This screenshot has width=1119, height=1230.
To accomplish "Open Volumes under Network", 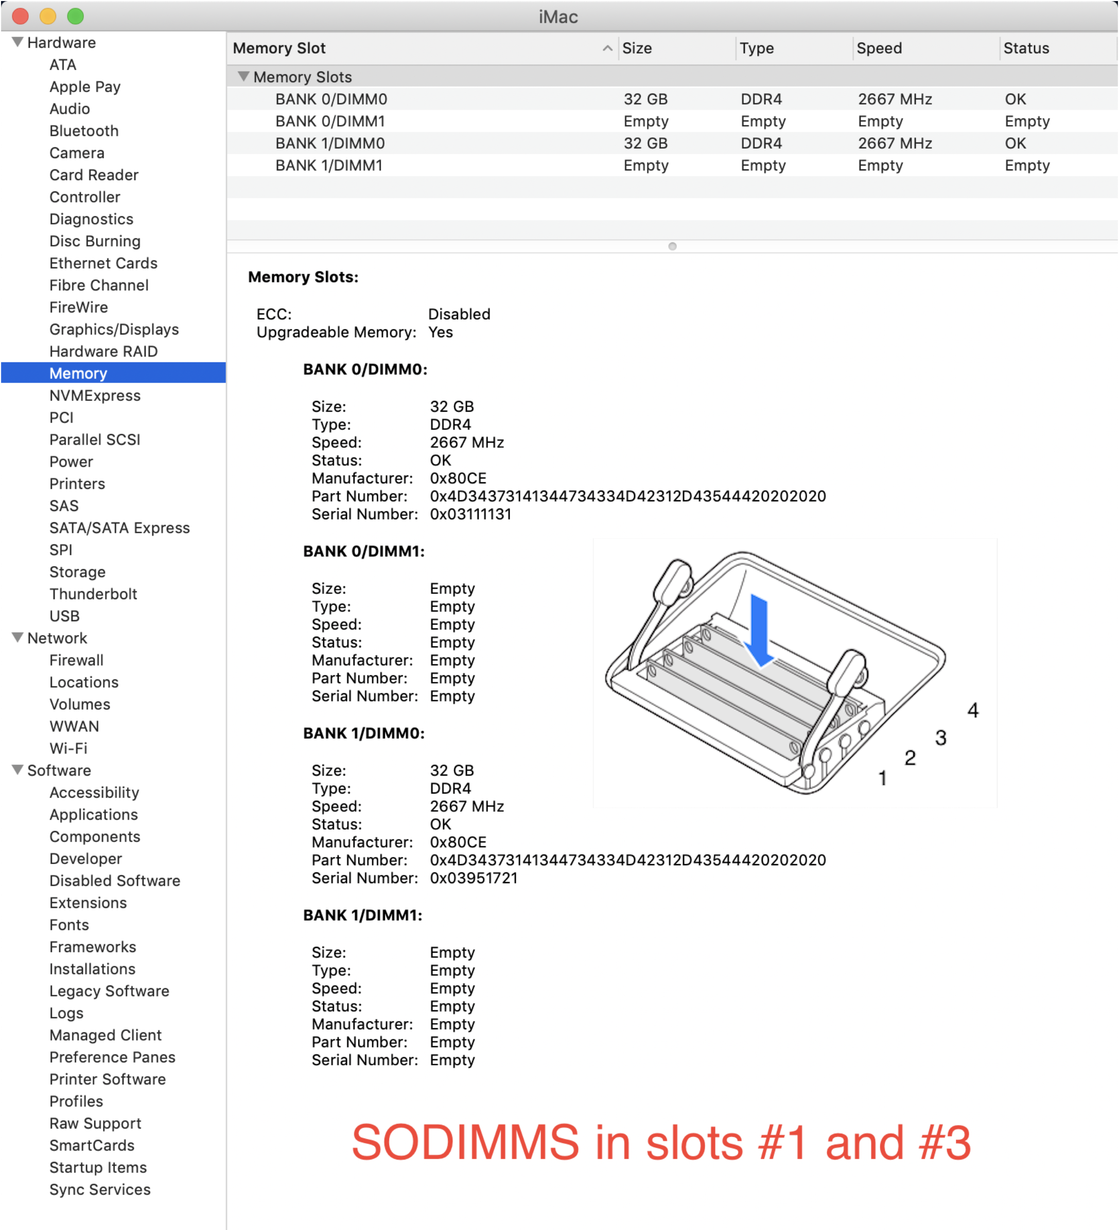I will [x=80, y=704].
